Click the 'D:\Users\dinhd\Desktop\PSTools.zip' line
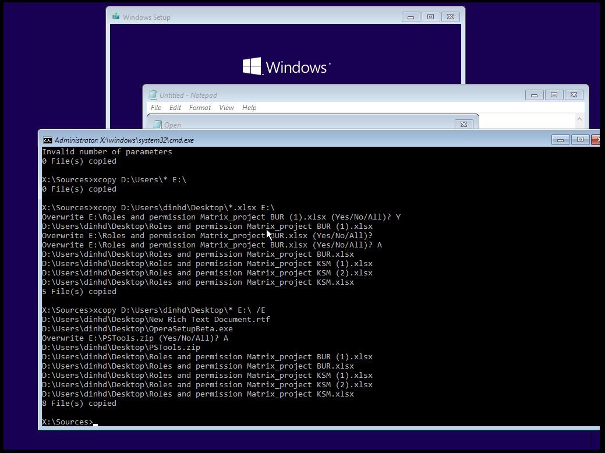The height and width of the screenshot is (453, 605). [x=121, y=347]
